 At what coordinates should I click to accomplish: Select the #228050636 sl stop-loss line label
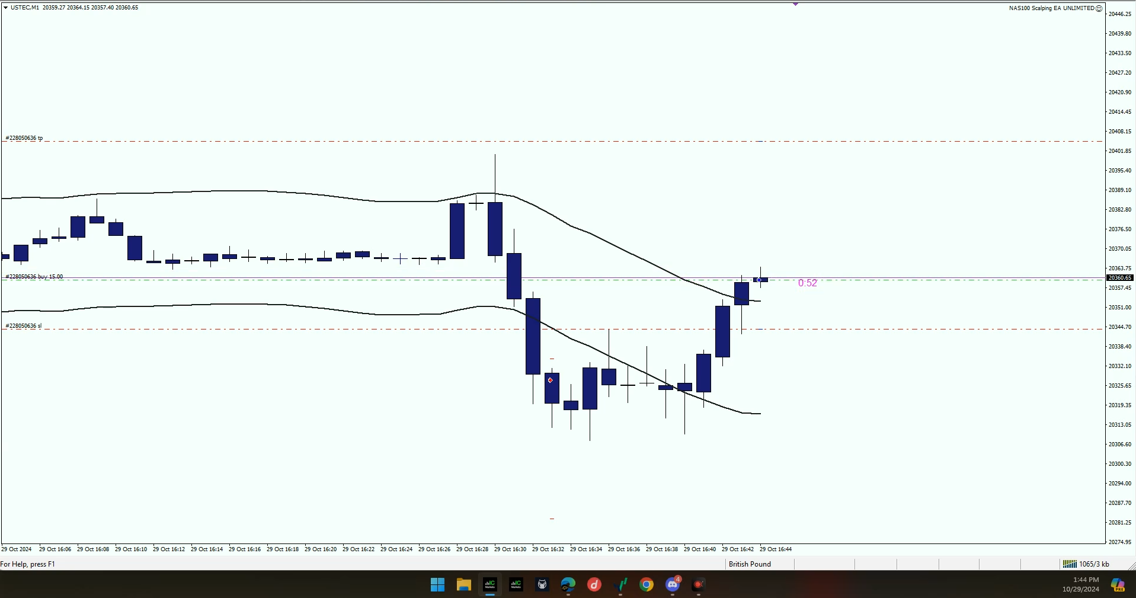coord(24,326)
